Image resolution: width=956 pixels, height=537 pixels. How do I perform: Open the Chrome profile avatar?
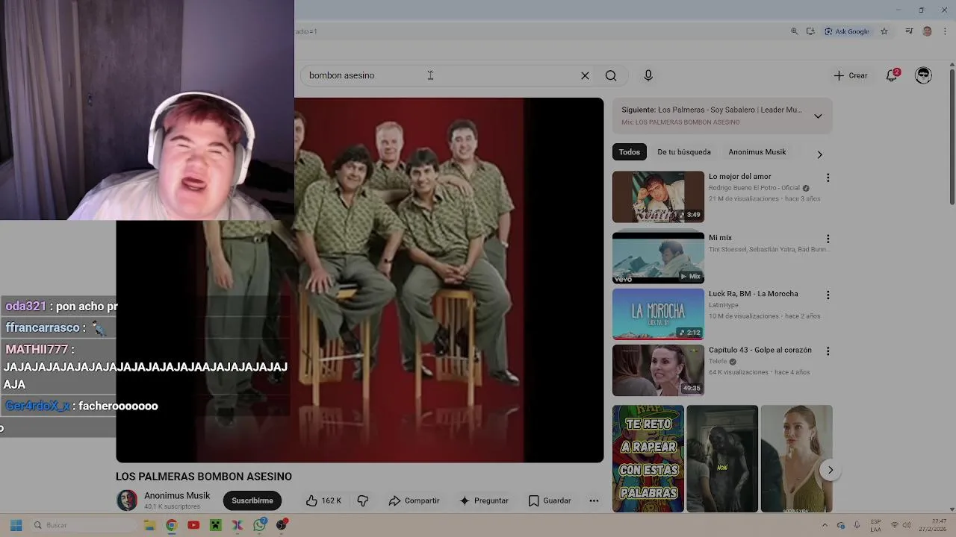[x=928, y=31]
